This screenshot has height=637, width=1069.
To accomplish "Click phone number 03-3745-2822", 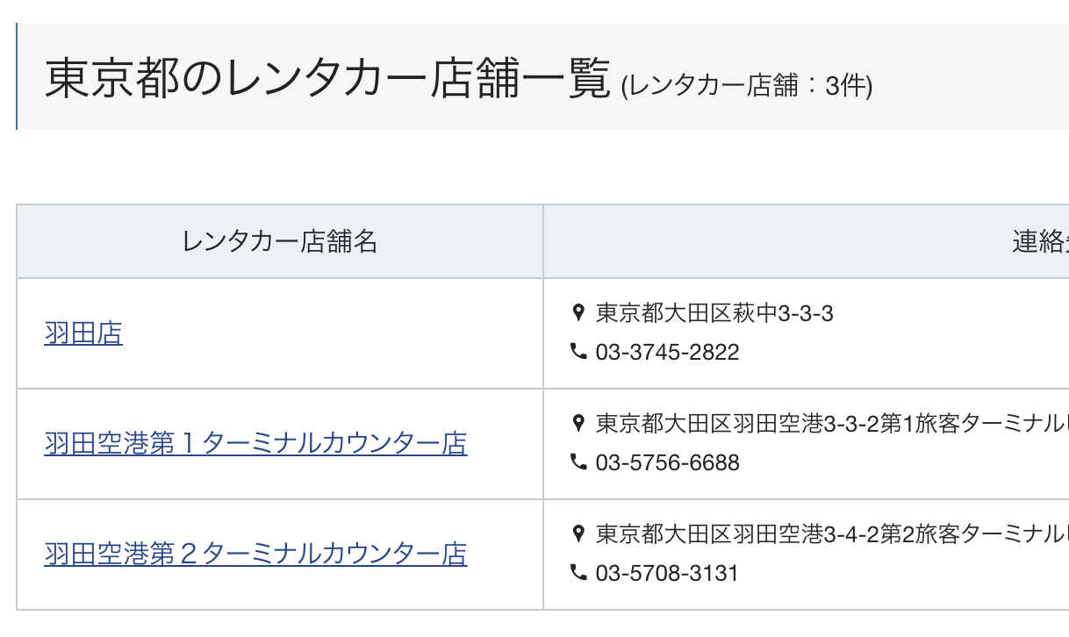I will tap(667, 353).
